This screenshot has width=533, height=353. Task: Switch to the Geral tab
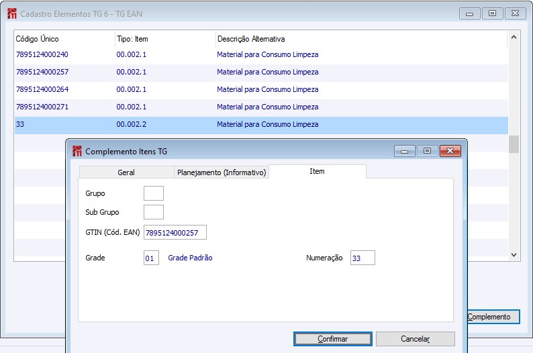pyautogui.click(x=126, y=172)
